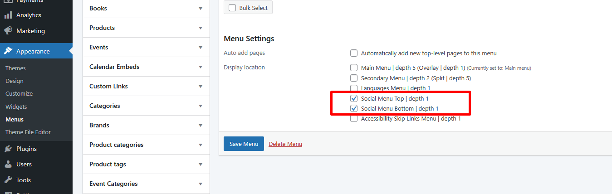The width and height of the screenshot is (612, 194).
Task: Click the Save Menu button
Action: [244, 144]
